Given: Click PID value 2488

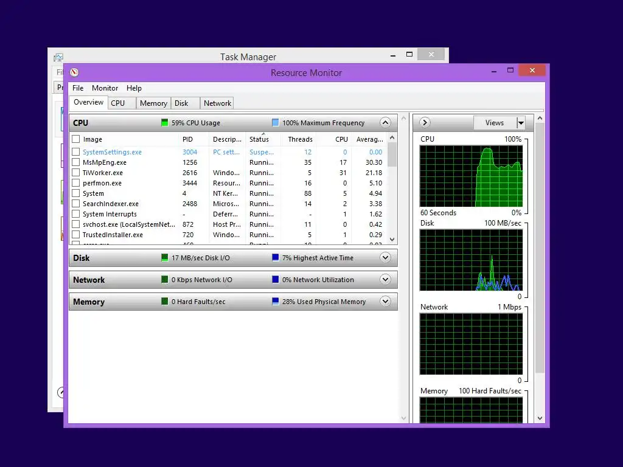Looking at the screenshot, I should (190, 204).
